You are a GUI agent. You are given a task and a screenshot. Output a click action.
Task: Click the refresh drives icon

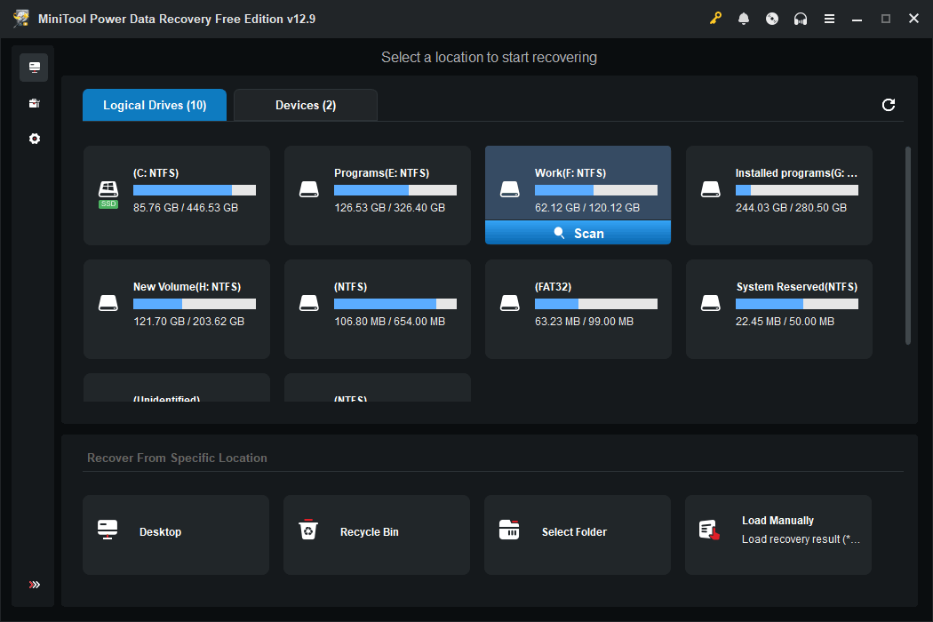[x=889, y=105]
